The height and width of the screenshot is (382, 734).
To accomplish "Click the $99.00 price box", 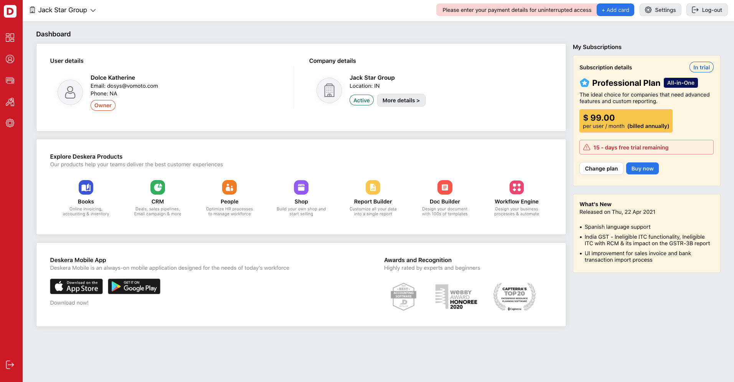I will click(x=626, y=121).
